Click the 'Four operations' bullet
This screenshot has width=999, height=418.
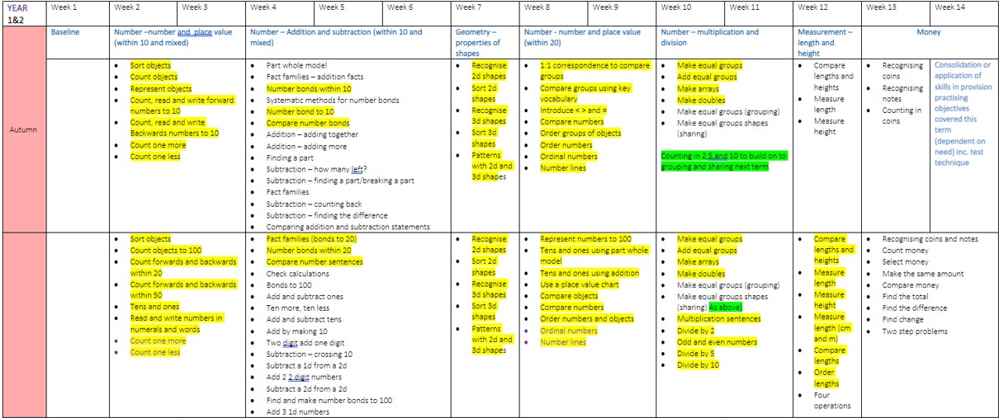(832, 400)
